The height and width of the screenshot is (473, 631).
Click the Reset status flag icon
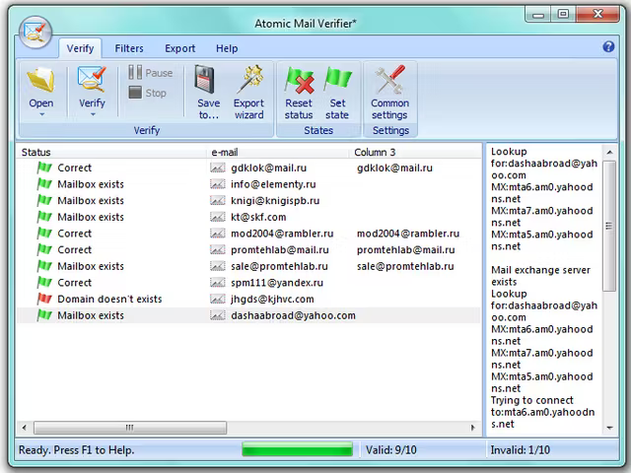(298, 81)
